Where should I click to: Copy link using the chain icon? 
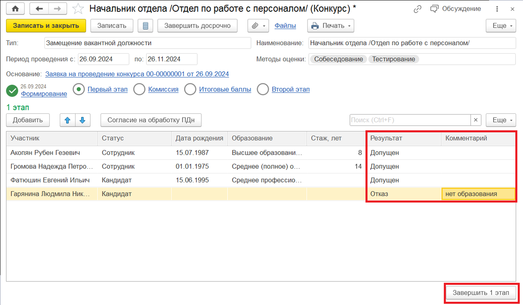pyautogui.click(x=417, y=9)
